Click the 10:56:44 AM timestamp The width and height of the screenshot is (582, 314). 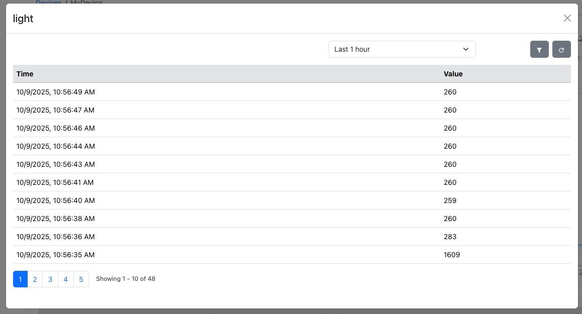(56, 146)
